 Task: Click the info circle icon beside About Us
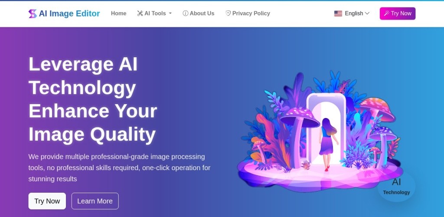[x=186, y=13]
